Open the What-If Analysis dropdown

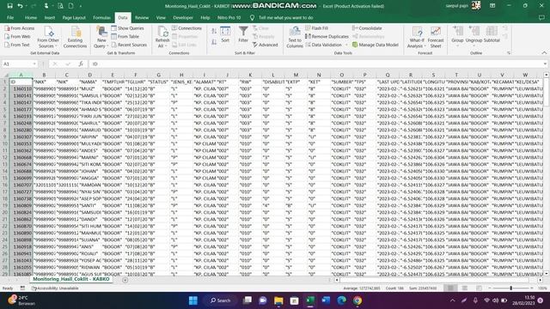(417, 45)
